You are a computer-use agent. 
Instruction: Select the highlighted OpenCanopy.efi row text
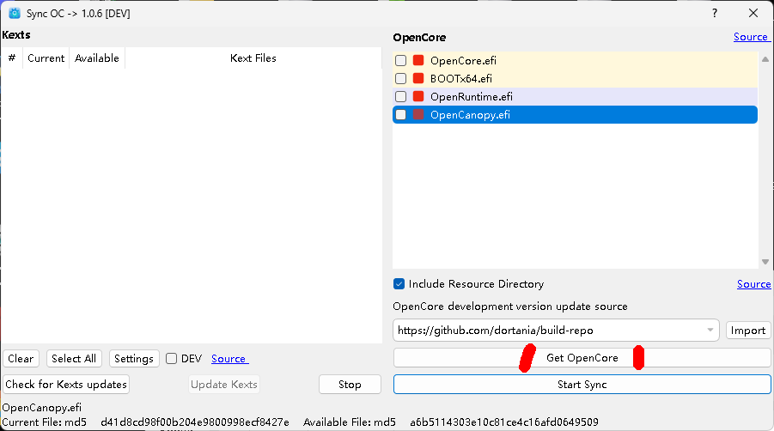[x=470, y=115]
